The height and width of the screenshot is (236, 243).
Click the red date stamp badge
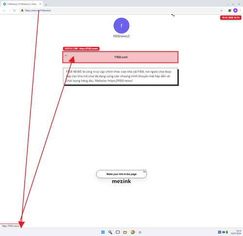[231, 17]
